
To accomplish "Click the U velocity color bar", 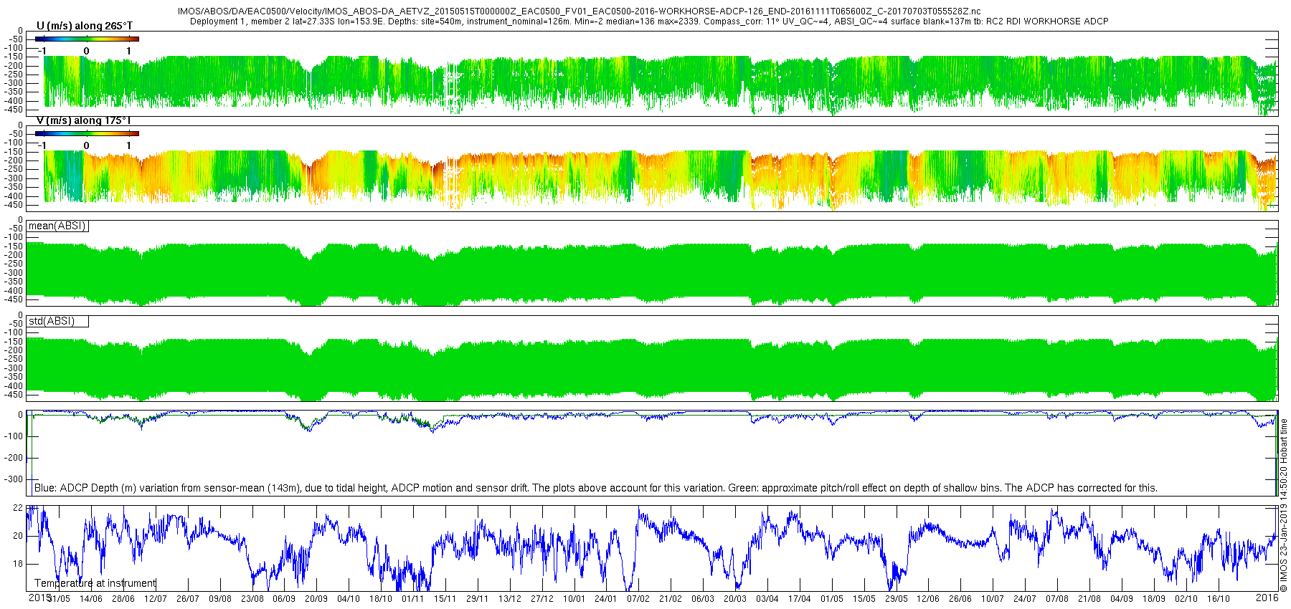I will tap(87, 39).
